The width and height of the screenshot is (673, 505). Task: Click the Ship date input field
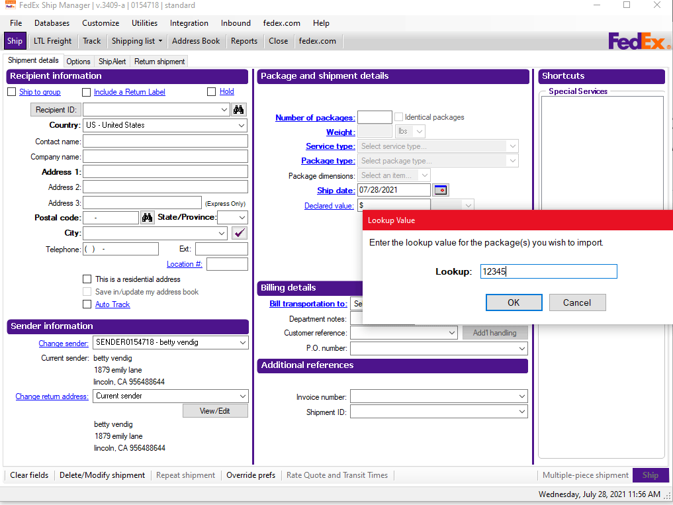click(394, 190)
